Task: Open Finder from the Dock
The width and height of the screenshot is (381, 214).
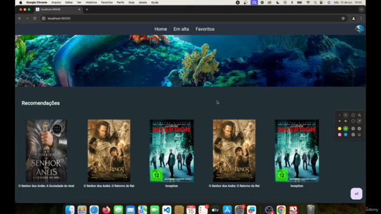Action: click(x=70, y=209)
